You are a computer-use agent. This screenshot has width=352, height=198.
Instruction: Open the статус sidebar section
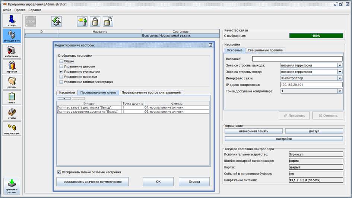[12, 20]
